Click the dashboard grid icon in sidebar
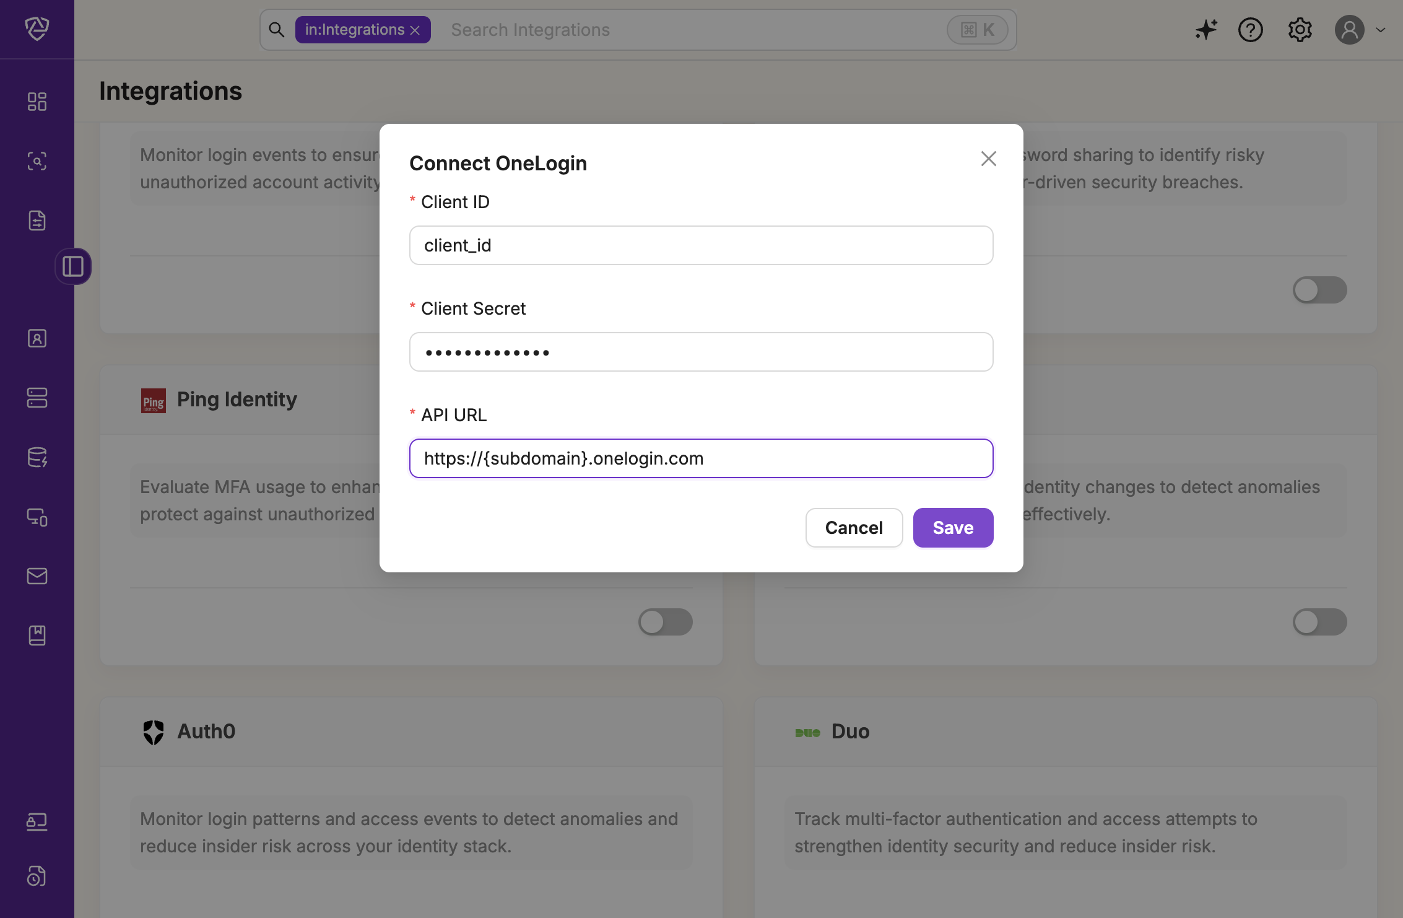This screenshot has width=1403, height=918. [37, 102]
